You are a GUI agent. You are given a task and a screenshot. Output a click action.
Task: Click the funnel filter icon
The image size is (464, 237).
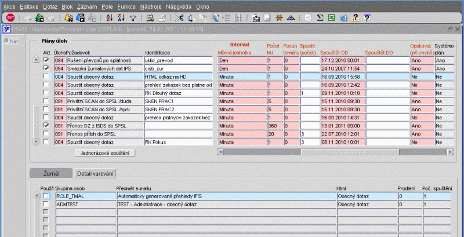click(x=133, y=18)
